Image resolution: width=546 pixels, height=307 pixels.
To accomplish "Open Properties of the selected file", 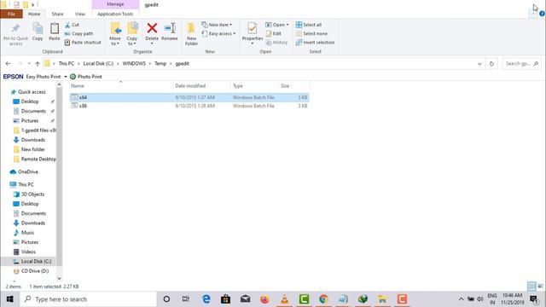I will coord(253,33).
